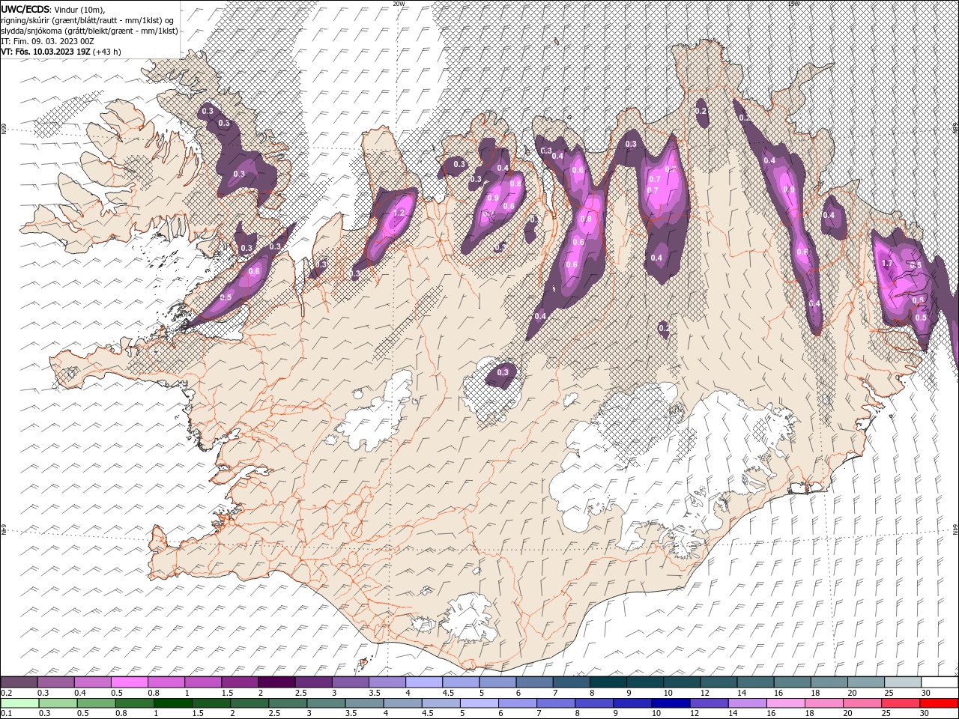Click the '20W' longitude label

(399, 4)
